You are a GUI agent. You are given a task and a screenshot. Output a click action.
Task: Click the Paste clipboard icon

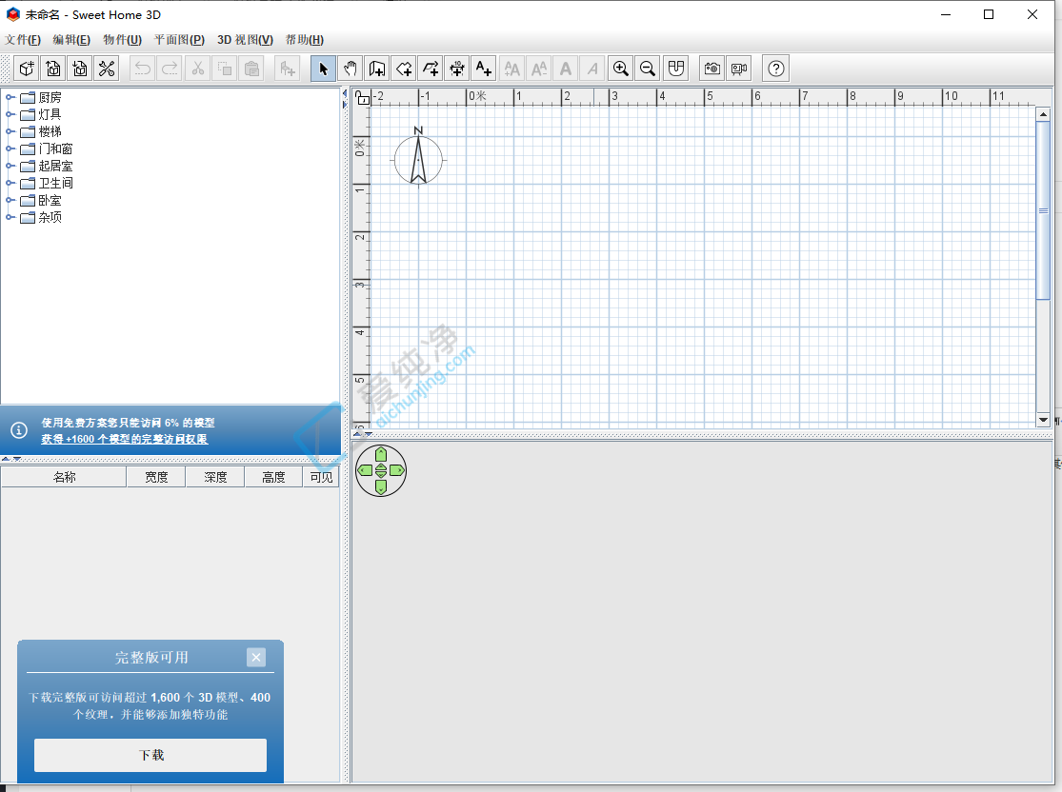coord(251,69)
